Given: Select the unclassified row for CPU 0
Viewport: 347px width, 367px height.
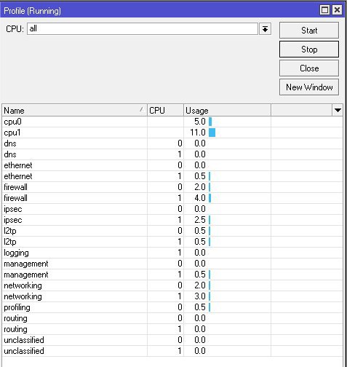Looking at the screenshot, I should pyautogui.click(x=172, y=340).
